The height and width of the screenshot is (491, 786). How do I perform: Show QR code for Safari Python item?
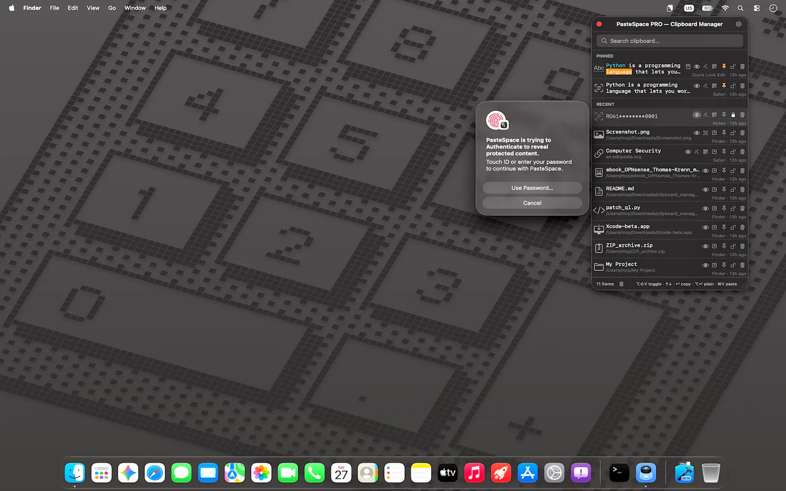pos(714,85)
